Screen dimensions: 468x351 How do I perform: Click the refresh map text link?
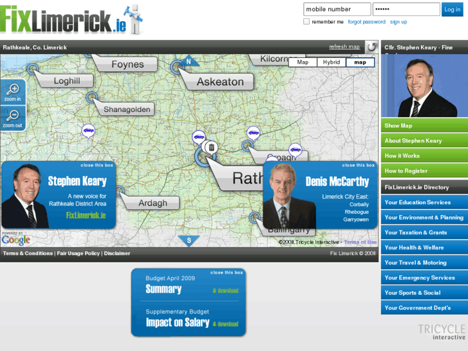(x=344, y=47)
